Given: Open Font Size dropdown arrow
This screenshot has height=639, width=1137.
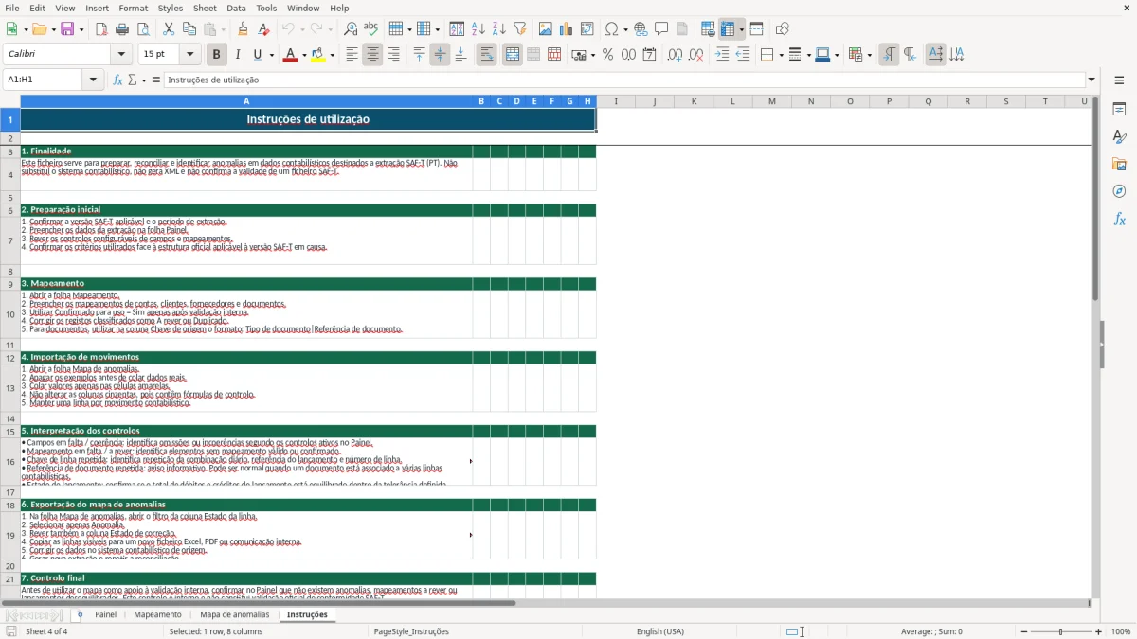Looking at the screenshot, I should (x=189, y=55).
